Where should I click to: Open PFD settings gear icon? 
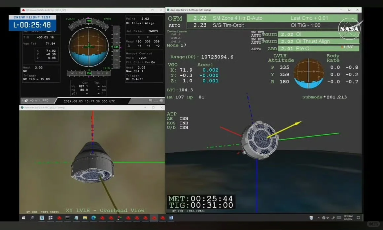(x=161, y=100)
